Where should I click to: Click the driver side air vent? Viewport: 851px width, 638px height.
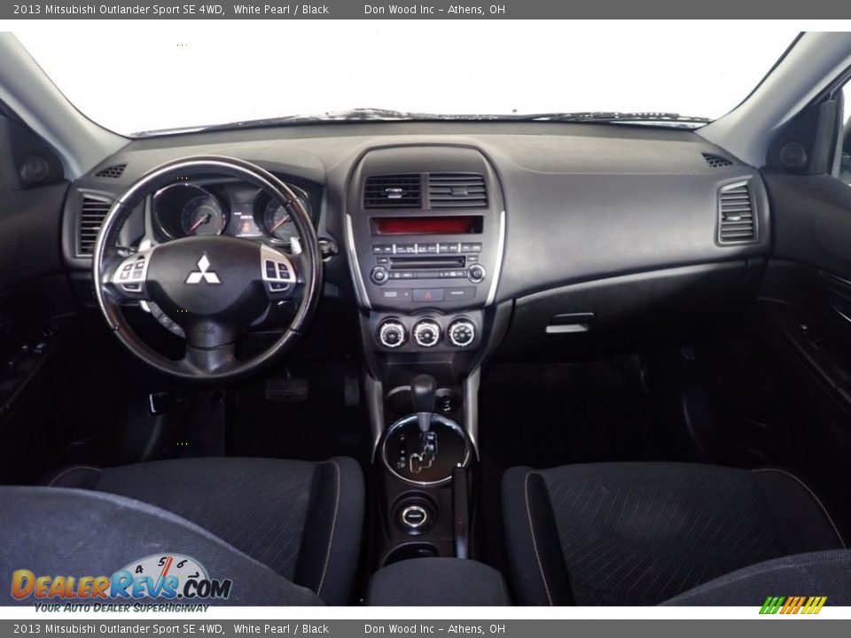[x=93, y=225]
